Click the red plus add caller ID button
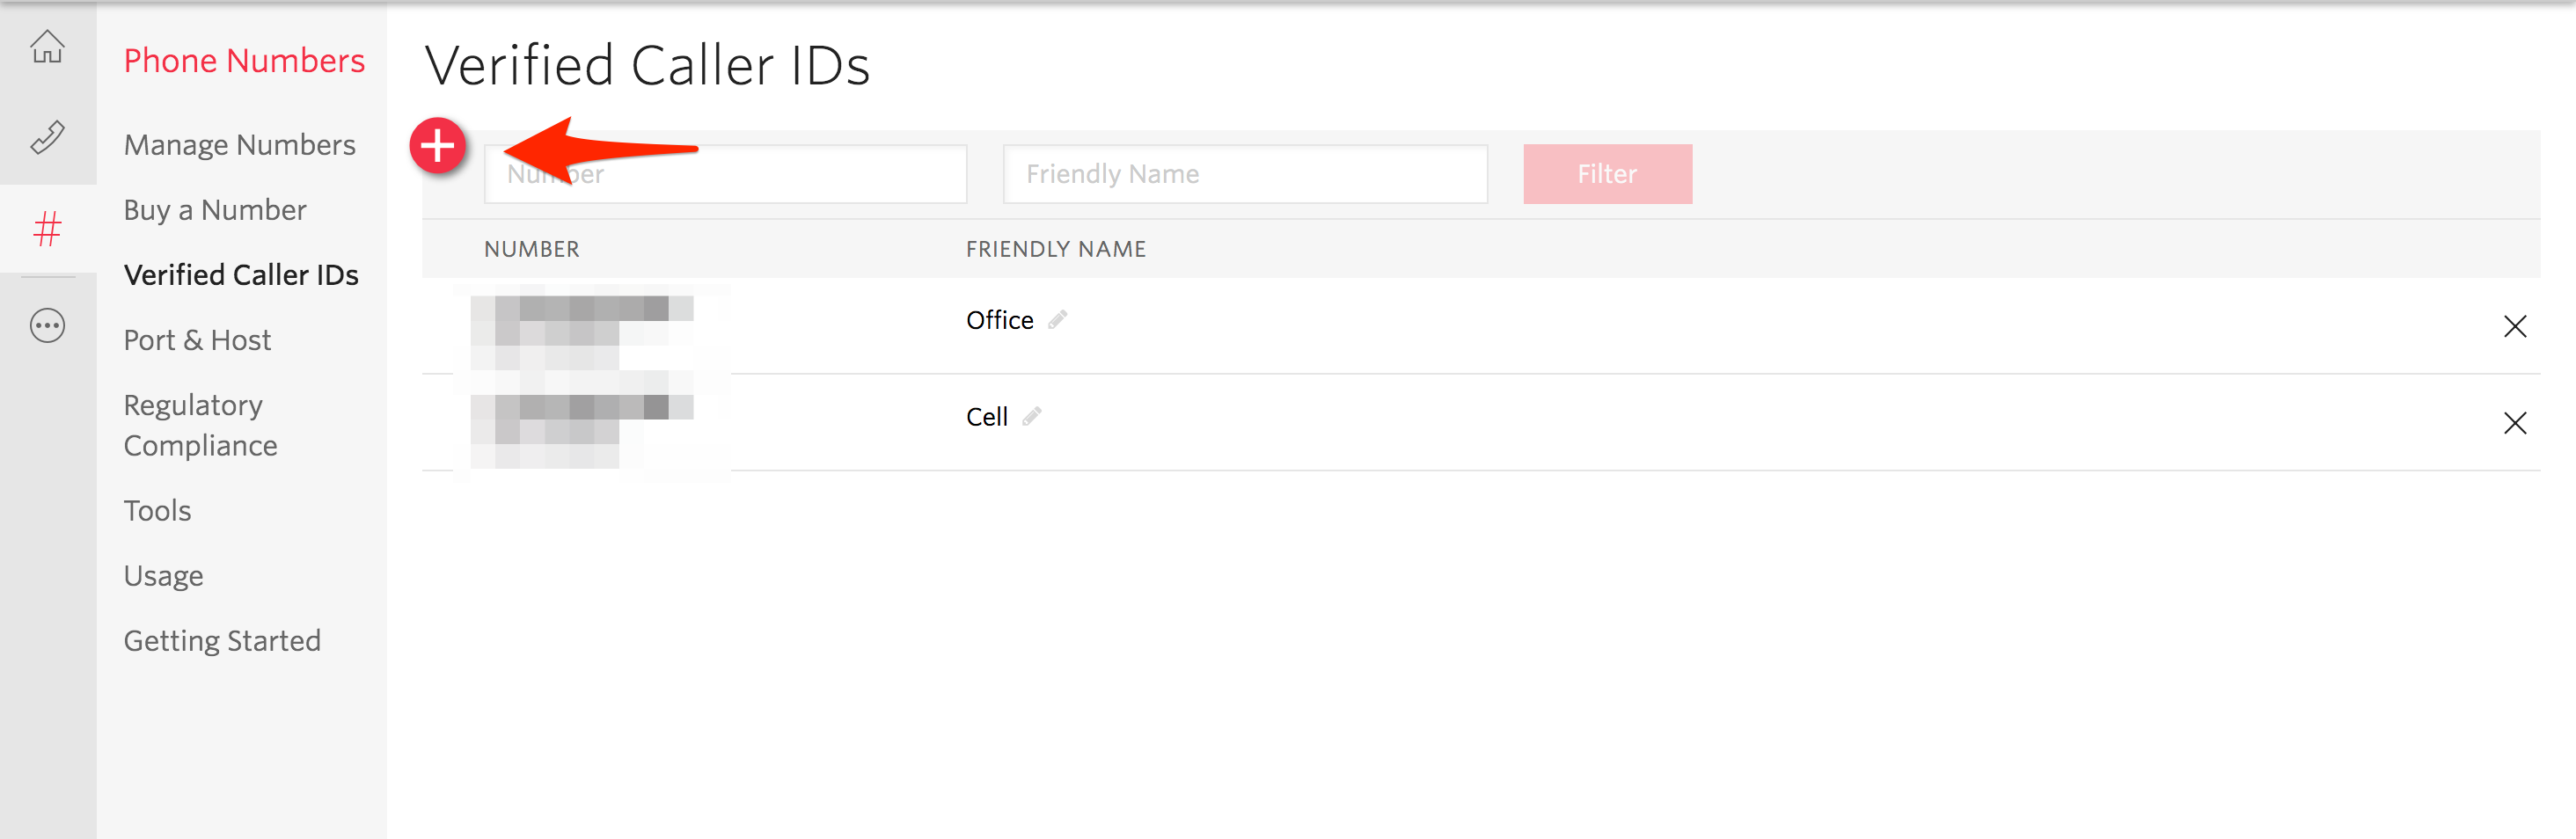This screenshot has height=839, width=2576. coord(438,146)
